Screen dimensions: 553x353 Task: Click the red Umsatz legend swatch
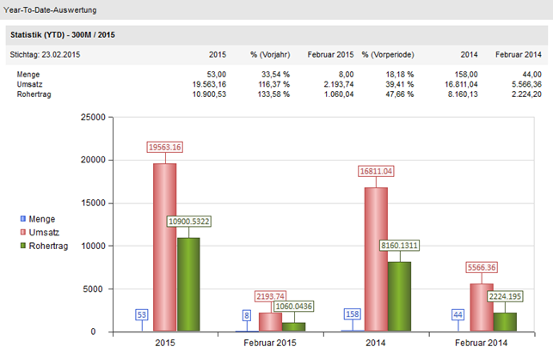22,232
